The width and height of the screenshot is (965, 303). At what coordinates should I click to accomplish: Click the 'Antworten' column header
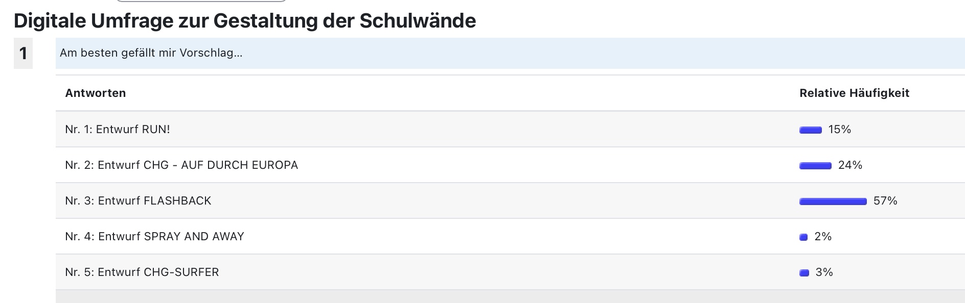[96, 93]
